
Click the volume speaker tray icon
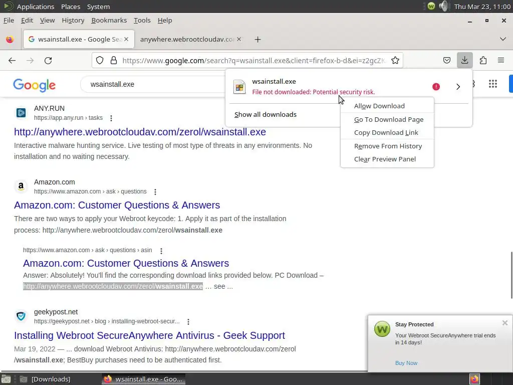443,6
